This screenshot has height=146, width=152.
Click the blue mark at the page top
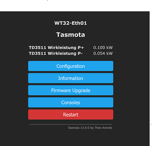(x=47, y=0)
